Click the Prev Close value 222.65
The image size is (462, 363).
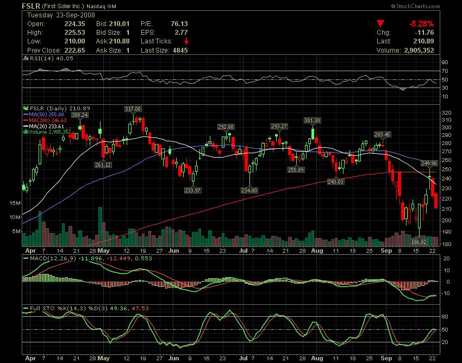click(75, 51)
